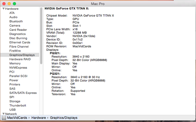Viewport: 196px width, 122px height.
Task: Click the Main Display value Yes
Action: (75, 63)
